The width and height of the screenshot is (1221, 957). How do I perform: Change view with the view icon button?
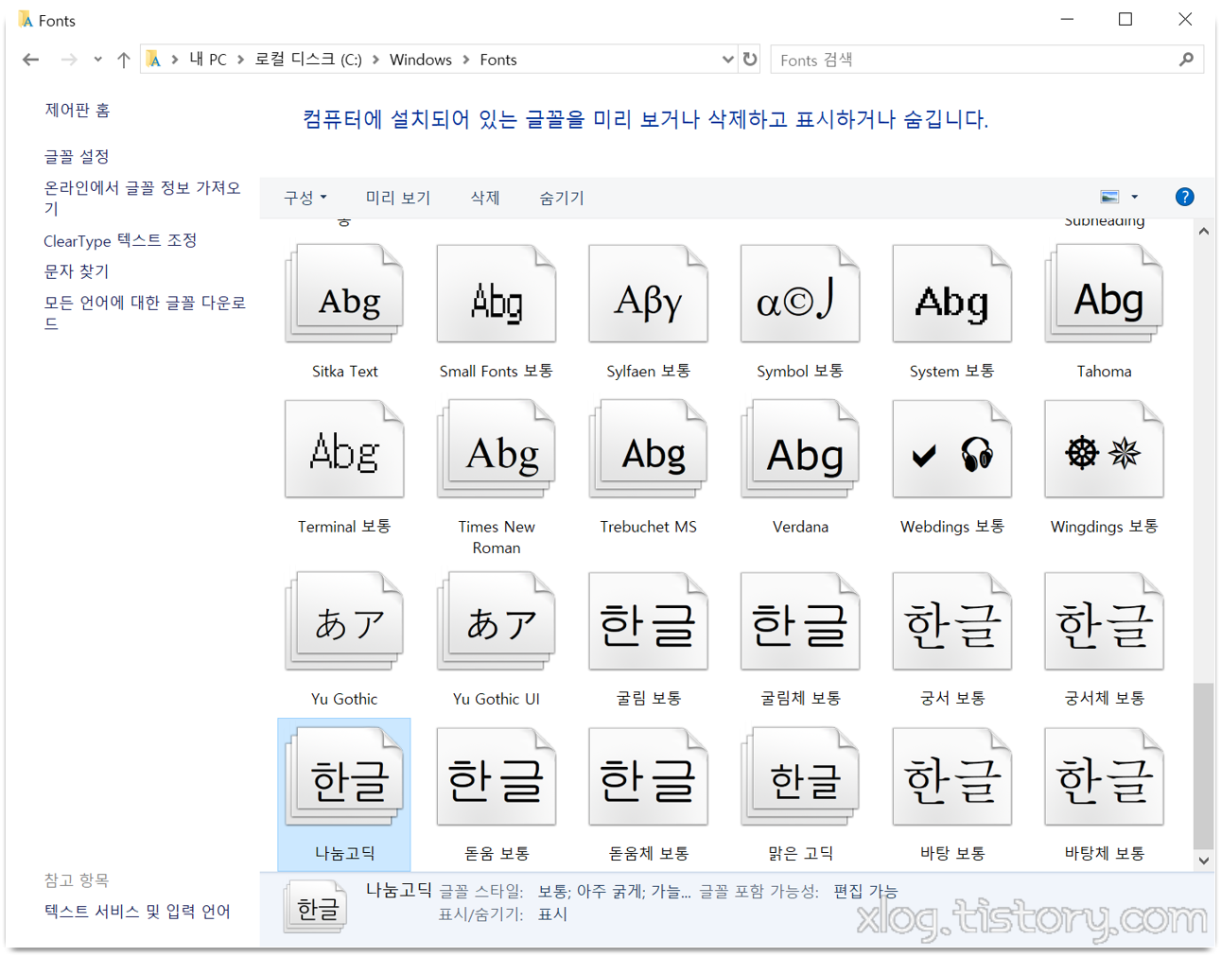coord(1109,197)
